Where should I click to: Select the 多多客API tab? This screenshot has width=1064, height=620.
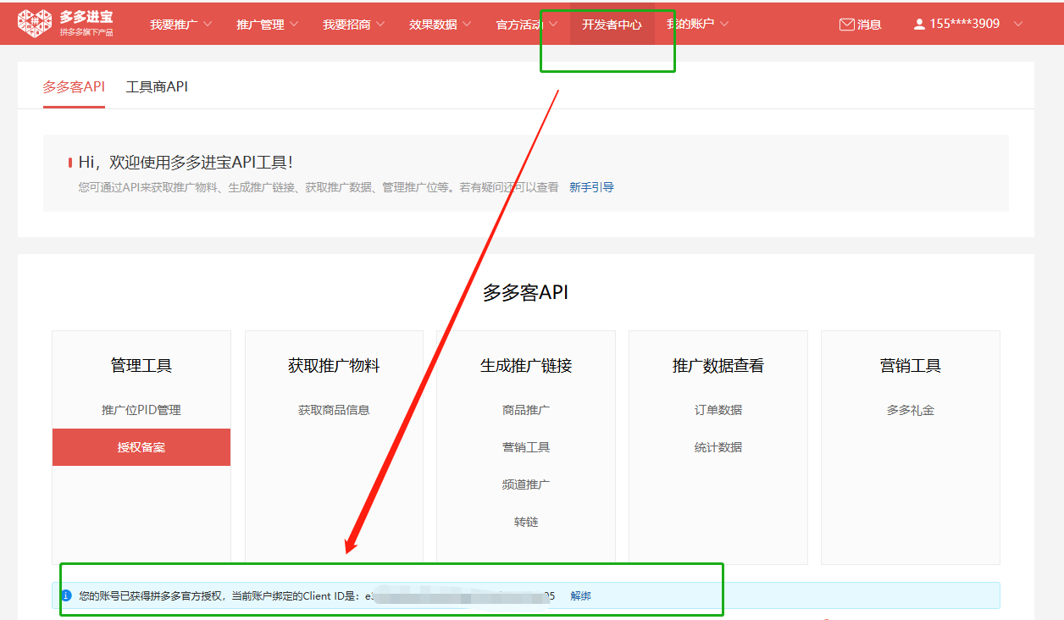point(74,86)
